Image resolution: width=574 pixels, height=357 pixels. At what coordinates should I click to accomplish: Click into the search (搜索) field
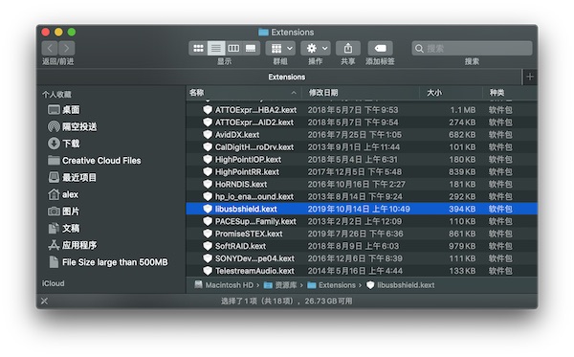[472, 48]
